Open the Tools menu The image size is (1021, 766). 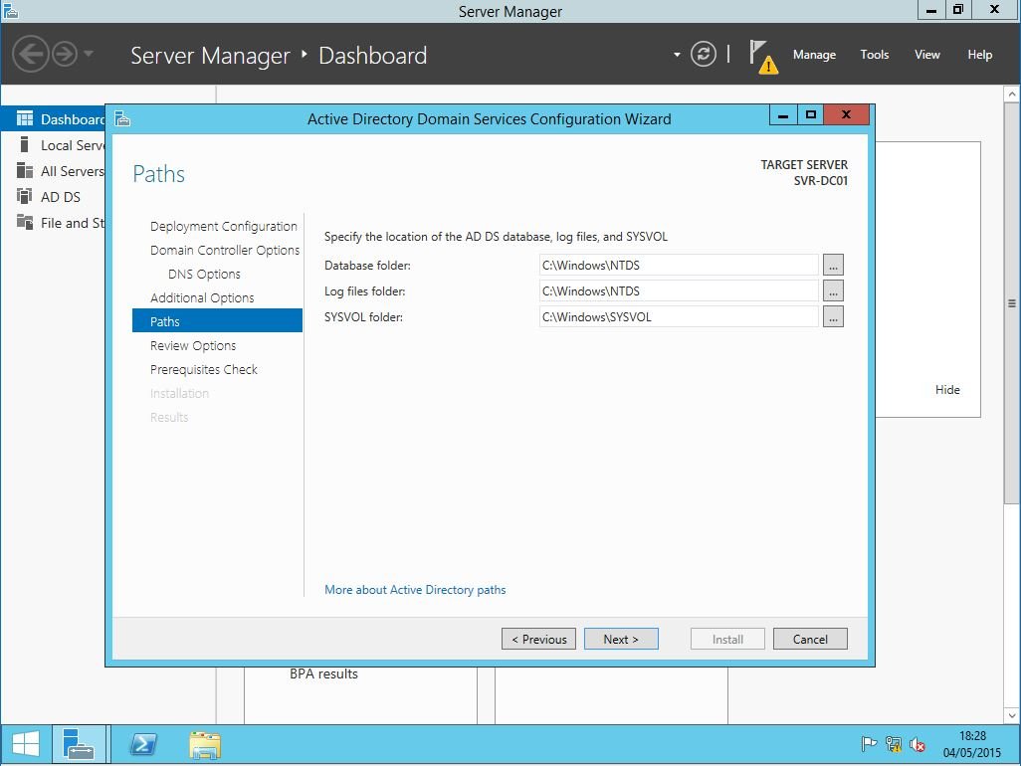[875, 55]
